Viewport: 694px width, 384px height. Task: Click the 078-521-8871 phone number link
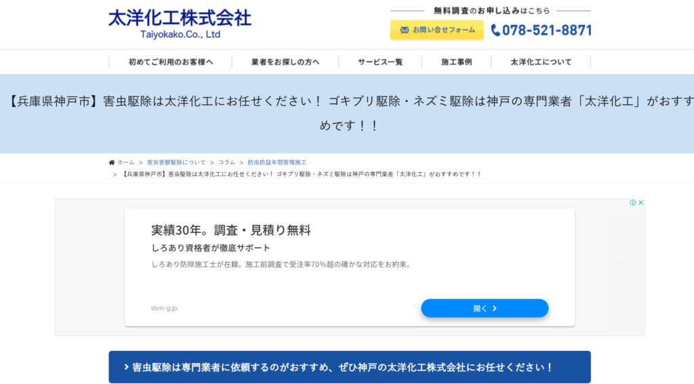pos(547,30)
